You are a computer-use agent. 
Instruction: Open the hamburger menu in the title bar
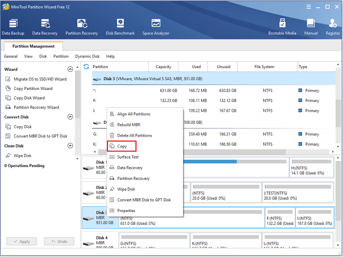pos(308,7)
